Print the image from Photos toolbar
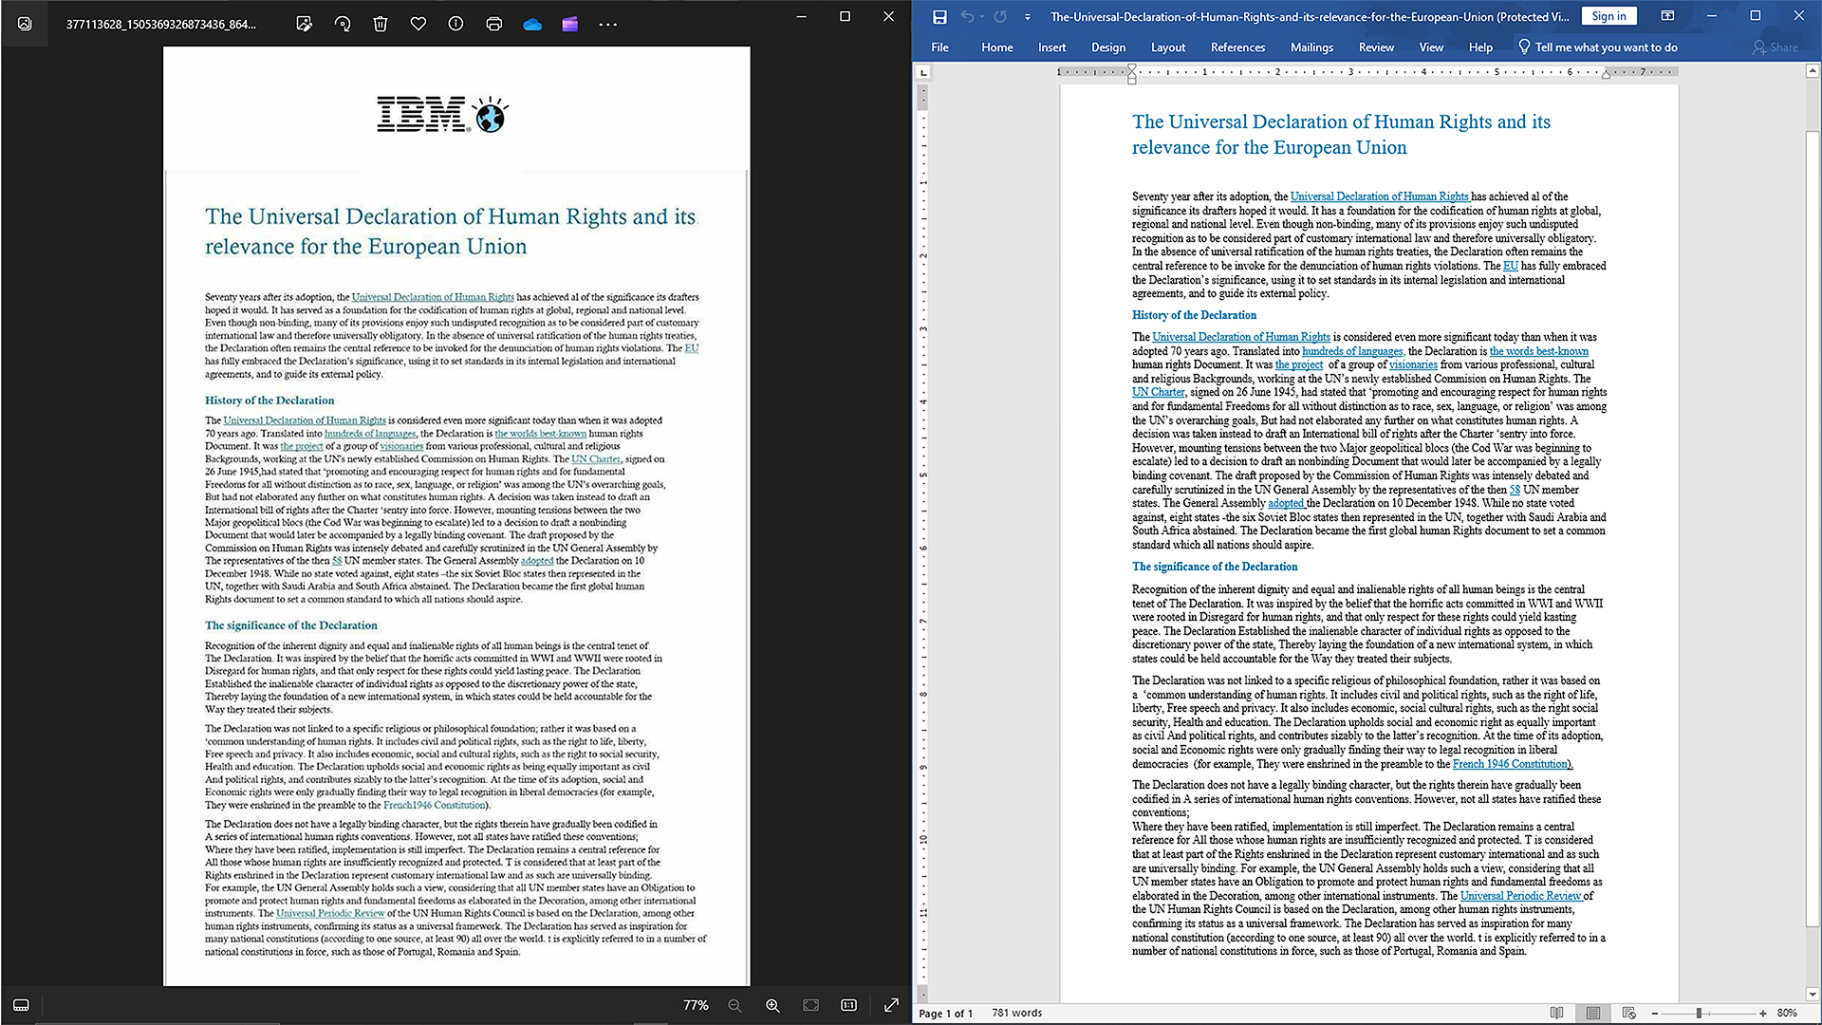Image resolution: width=1822 pixels, height=1025 pixels. (x=494, y=24)
